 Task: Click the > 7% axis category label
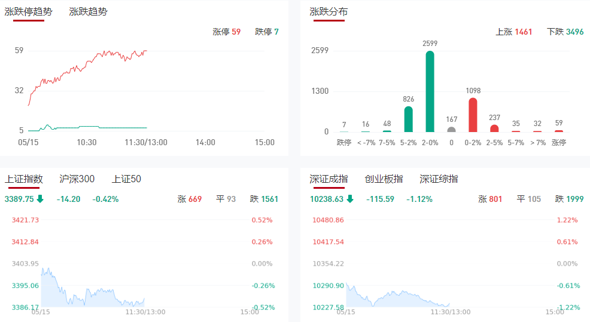tap(538, 143)
